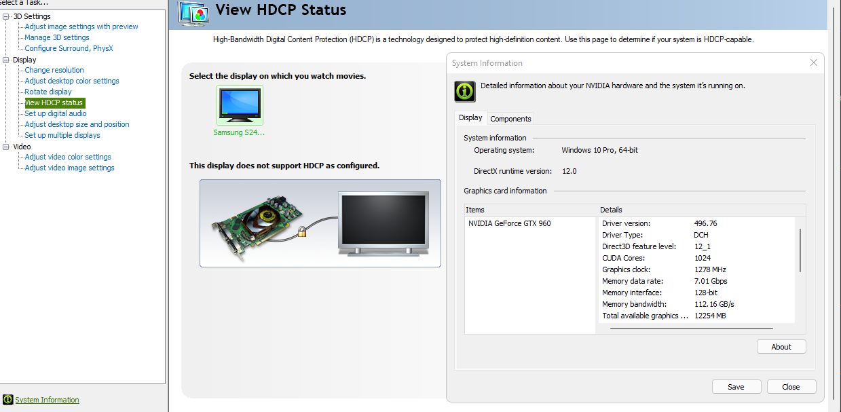Click the Driver Type row value DCH
841x412 pixels.
pyautogui.click(x=702, y=235)
